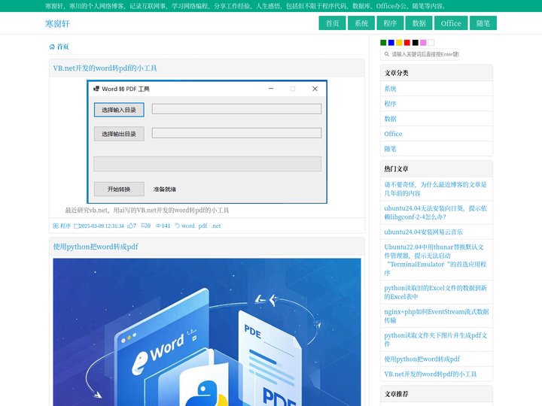Open hot article python读取文件夹下图片并生成pdf
The width and height of the screenshot is (542, 406).
tap(436, 340)
